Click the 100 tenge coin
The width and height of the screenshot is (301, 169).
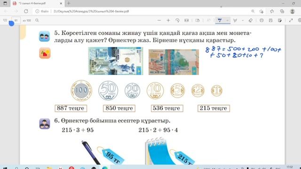click(x=81, y=91)
